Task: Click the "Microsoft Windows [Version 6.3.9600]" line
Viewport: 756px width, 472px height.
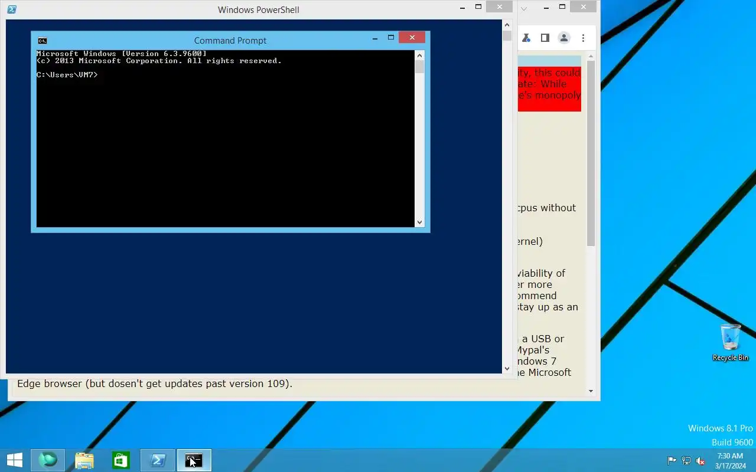Action: [122, 54]
